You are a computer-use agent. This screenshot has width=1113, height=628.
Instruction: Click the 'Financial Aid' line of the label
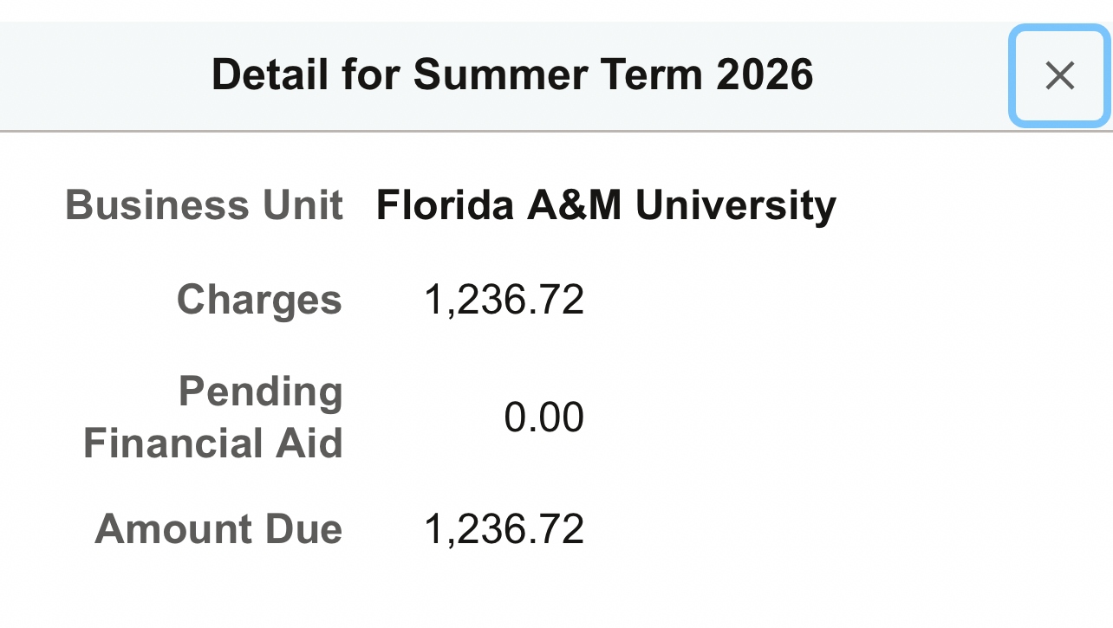pyautogui.click(x=213, y=443)
